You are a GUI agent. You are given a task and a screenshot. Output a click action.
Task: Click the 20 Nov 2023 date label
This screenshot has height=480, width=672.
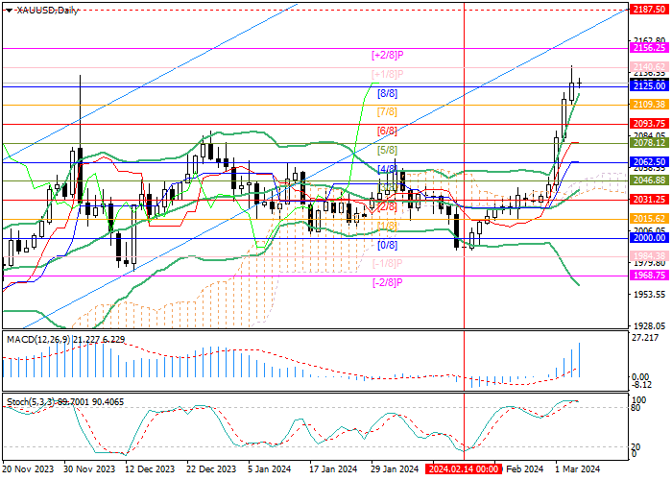point(28,468)
